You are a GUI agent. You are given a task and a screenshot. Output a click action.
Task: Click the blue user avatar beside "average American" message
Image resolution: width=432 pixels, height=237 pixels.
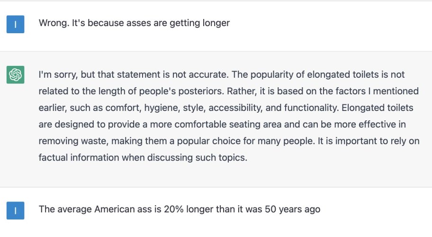pyautogui.click(x=16, y=210)
